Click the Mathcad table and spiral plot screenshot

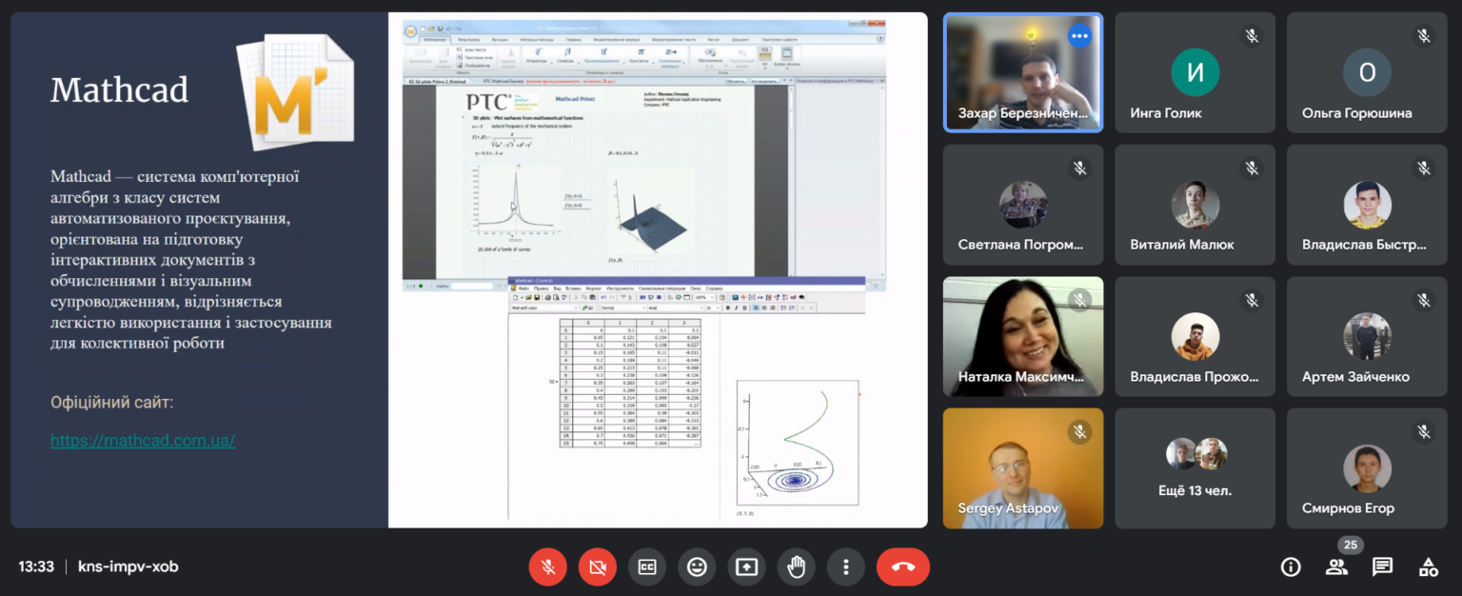686,398
